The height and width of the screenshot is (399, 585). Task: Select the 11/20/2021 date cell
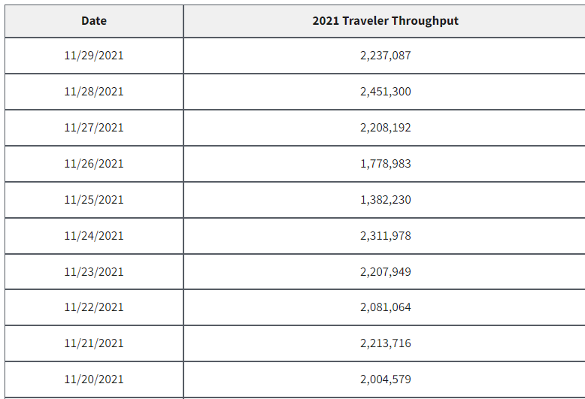tap(94, 379)
